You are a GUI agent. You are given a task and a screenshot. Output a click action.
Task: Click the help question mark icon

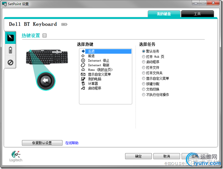pos(45,36)
